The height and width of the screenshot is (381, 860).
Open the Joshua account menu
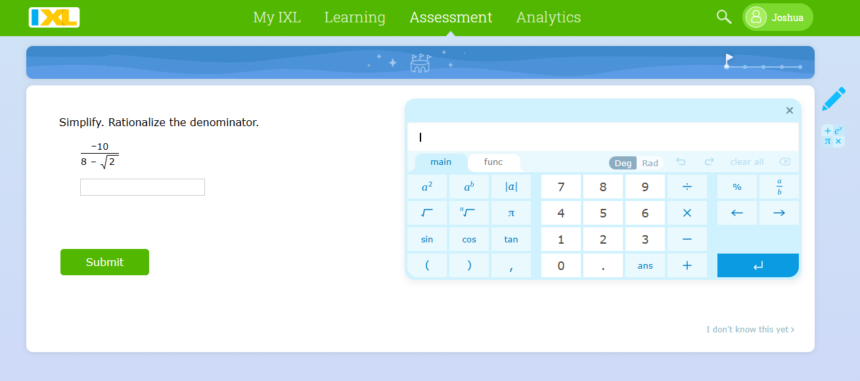point(777,17)
